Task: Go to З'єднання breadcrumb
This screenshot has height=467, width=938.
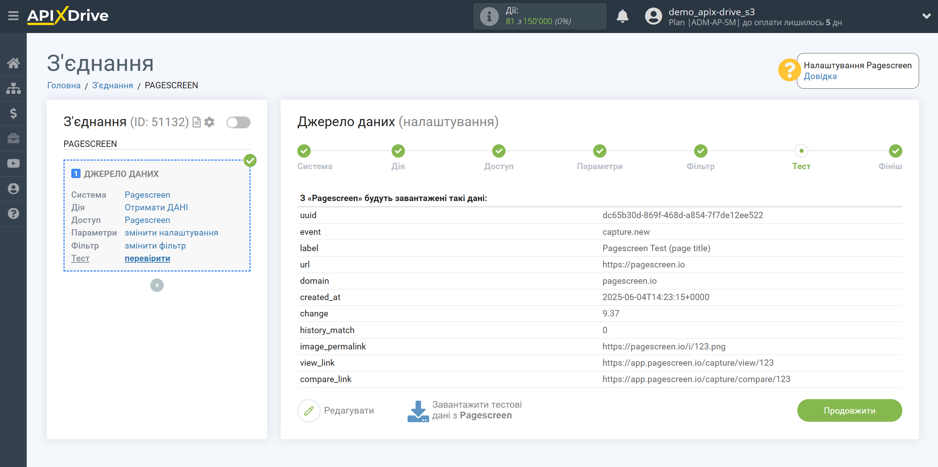Action: pyautogui.click(x=112, y=85)
